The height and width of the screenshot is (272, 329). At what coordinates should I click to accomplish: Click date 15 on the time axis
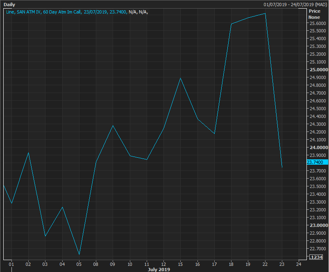click(x=181, y=263)
